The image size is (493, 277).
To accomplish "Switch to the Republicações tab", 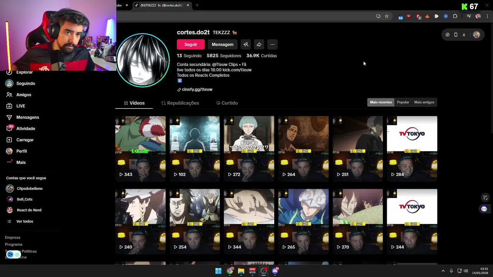I will point(180,103).
